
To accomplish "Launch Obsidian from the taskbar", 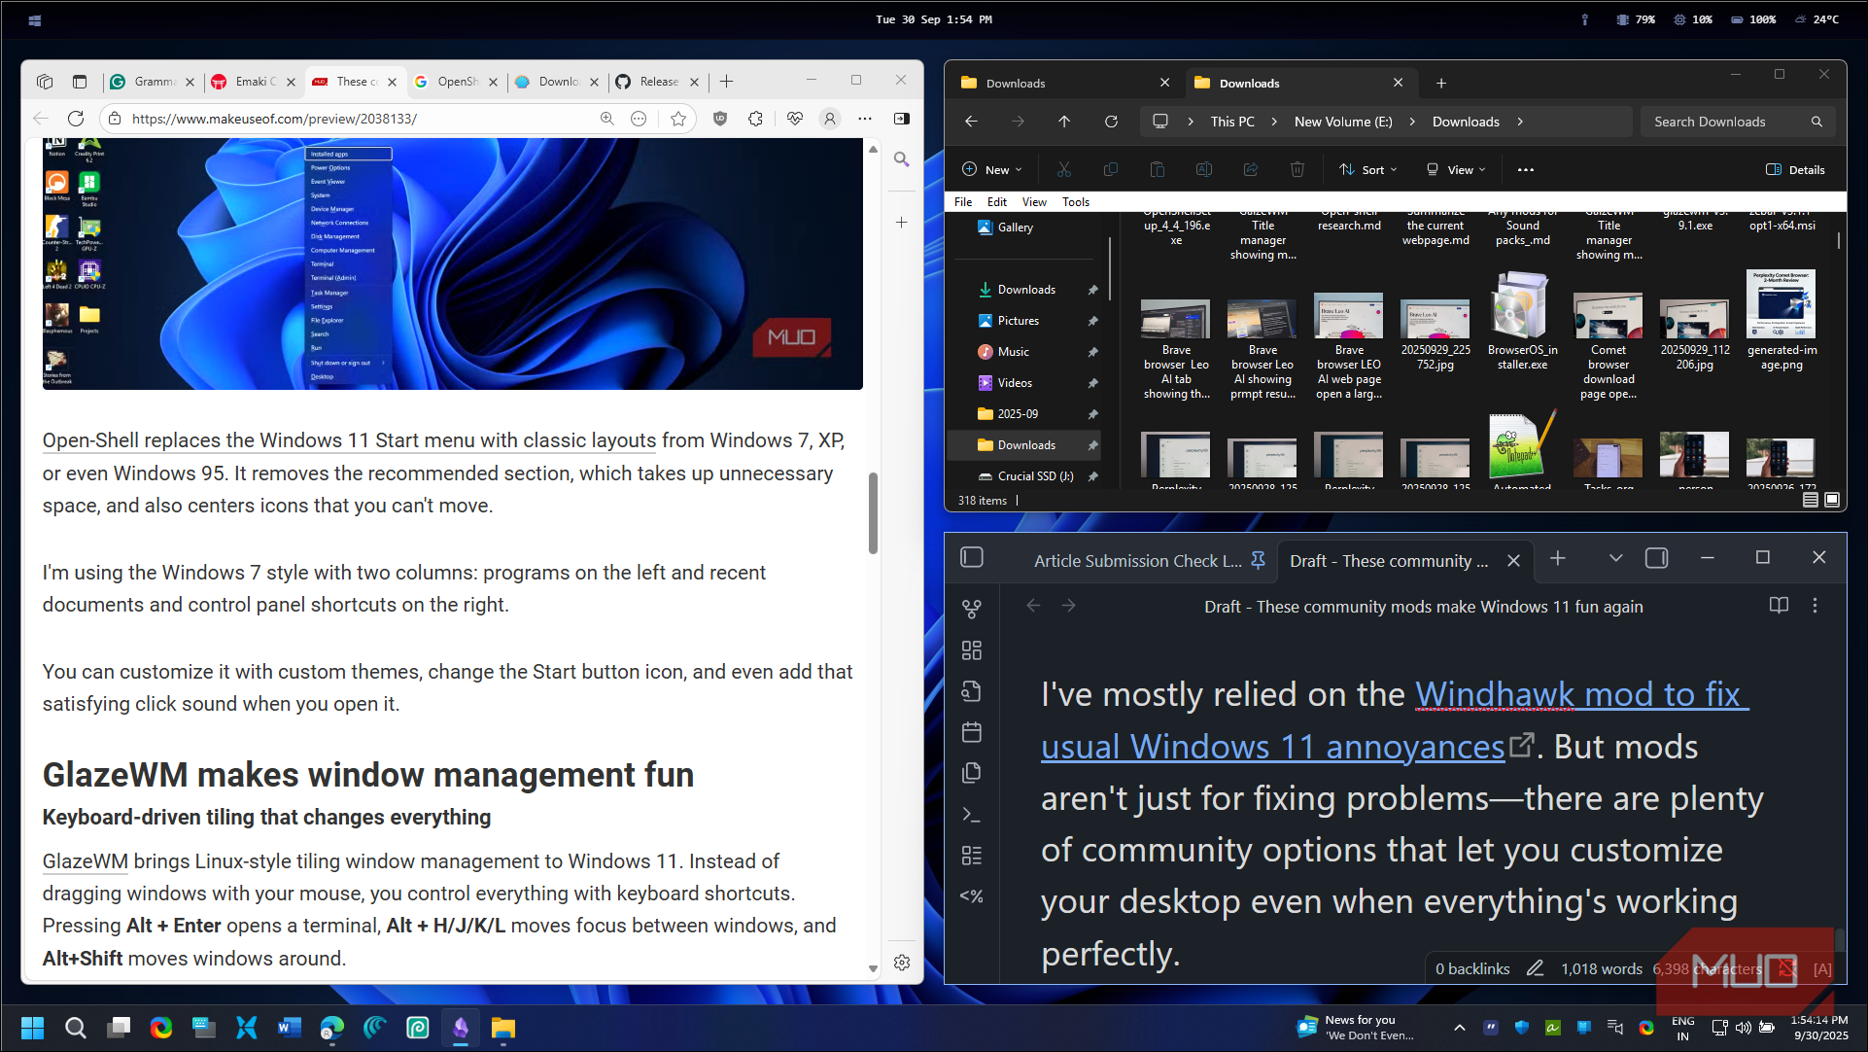I will (461, 1028).
